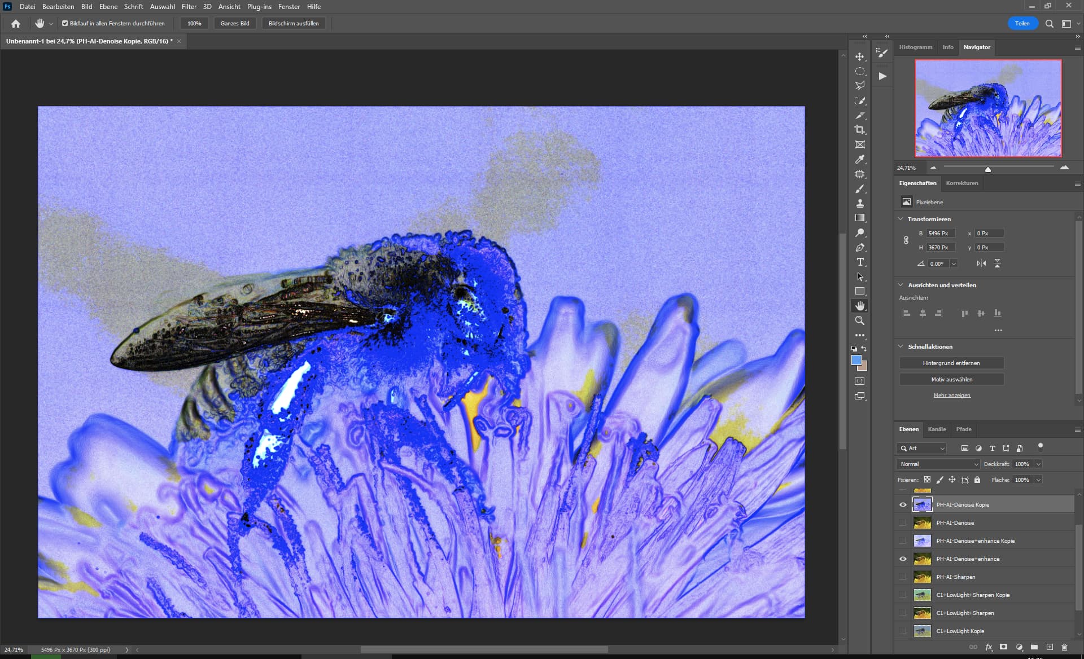Select the Crop tool
This screenshot has height=659, width=1084.
pos(859,130)
